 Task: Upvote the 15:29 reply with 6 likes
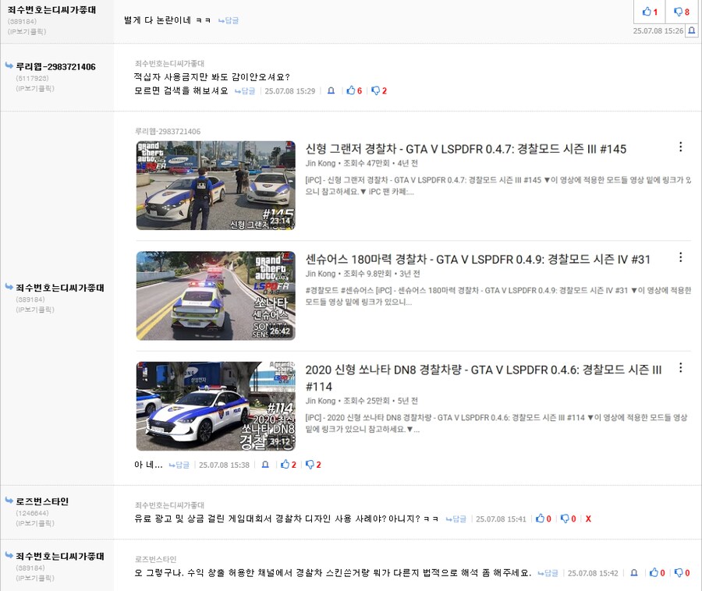point(354,90)
